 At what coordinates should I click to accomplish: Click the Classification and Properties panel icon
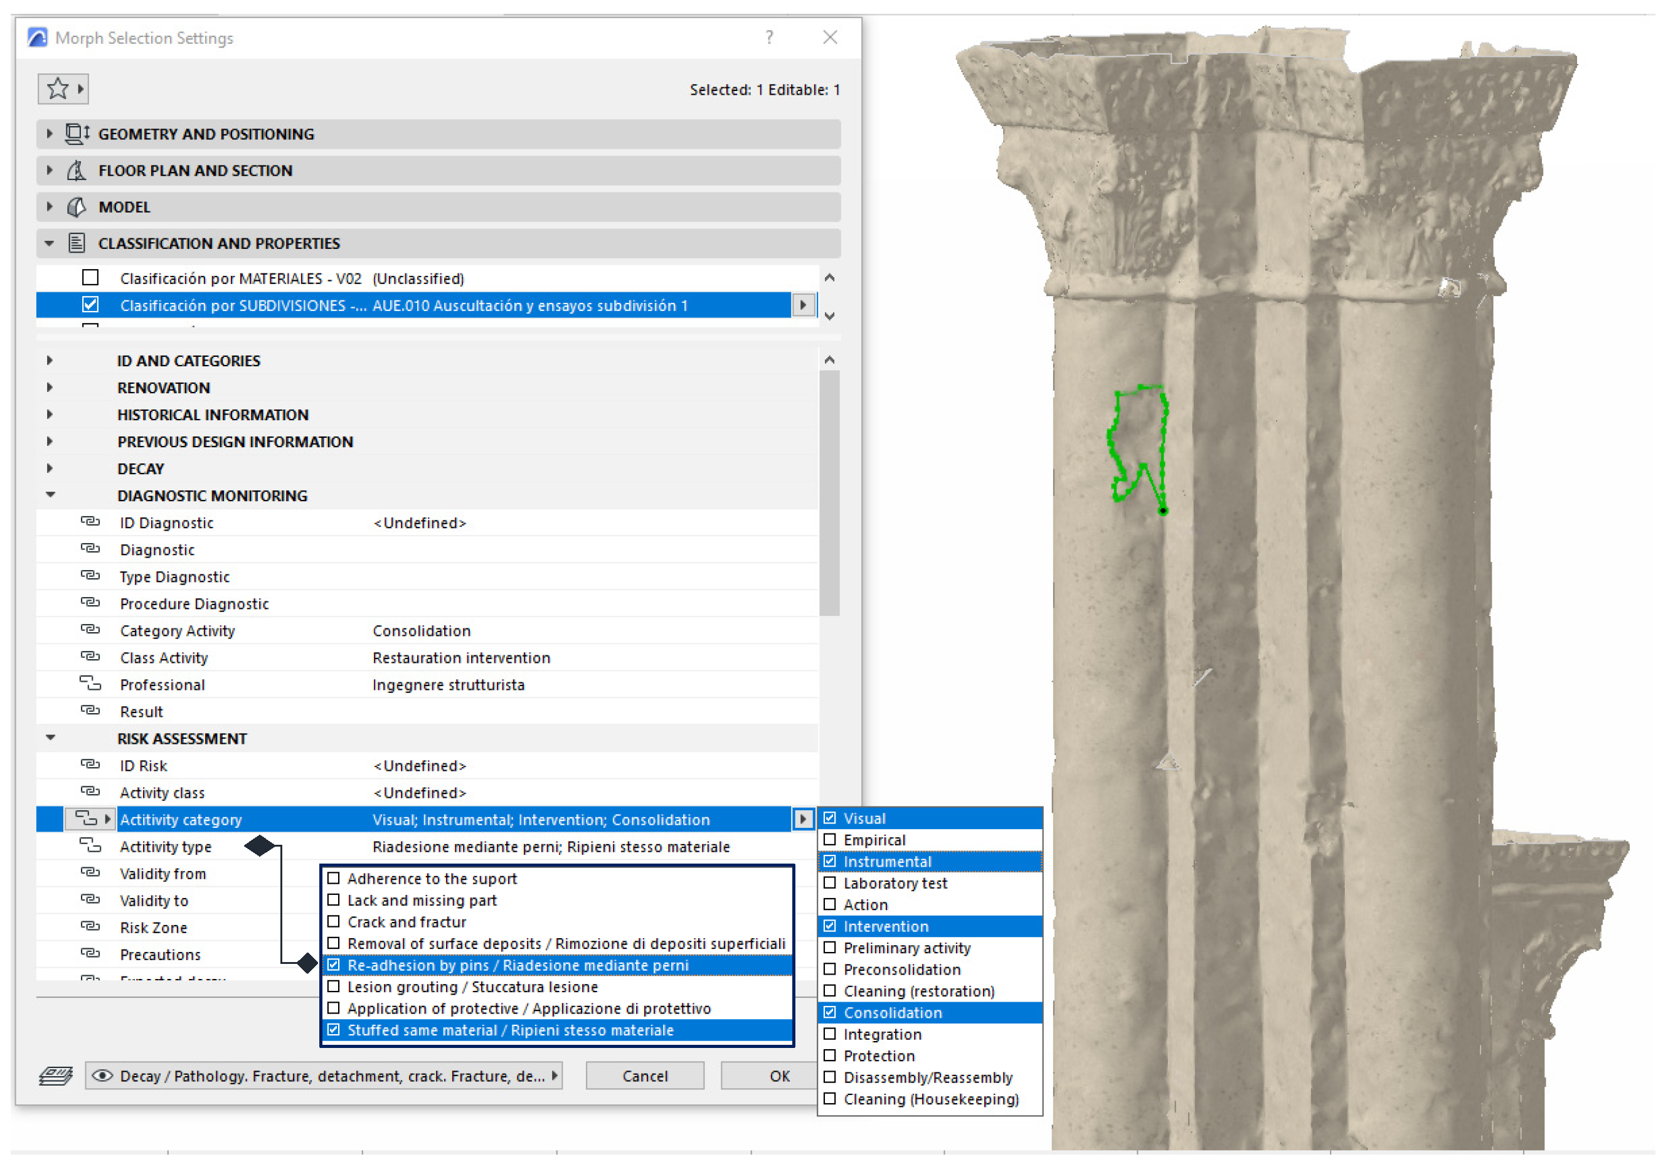pos(77,243)
